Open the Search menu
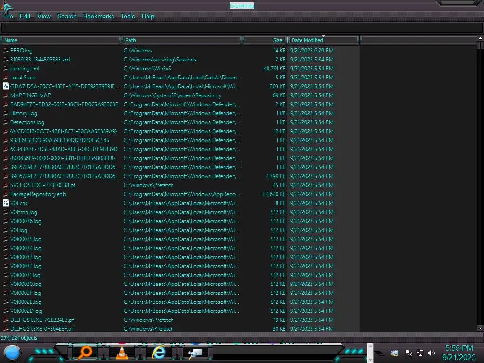The width and height of the screenshot is (484, 363). [67, 17]
